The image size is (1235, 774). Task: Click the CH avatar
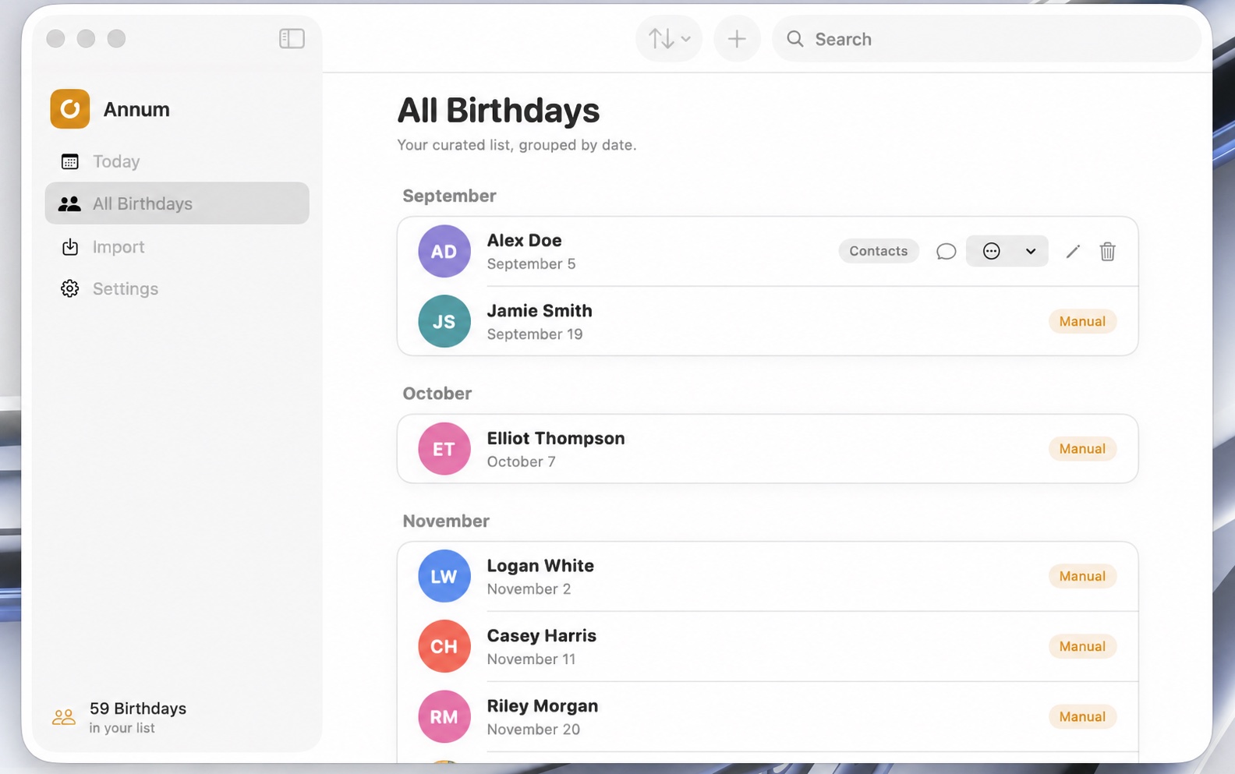[444, 646]
